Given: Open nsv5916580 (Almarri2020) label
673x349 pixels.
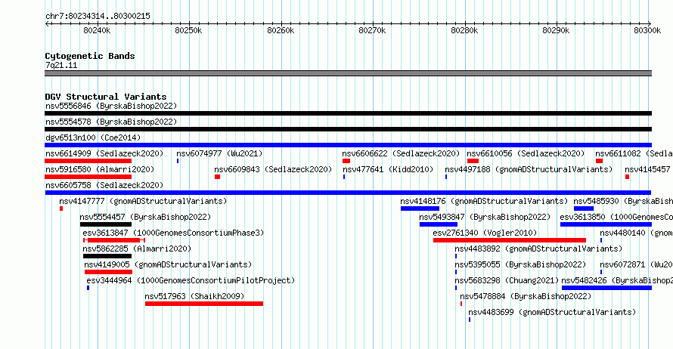Looking at the screenshot, I should [100, 169].
